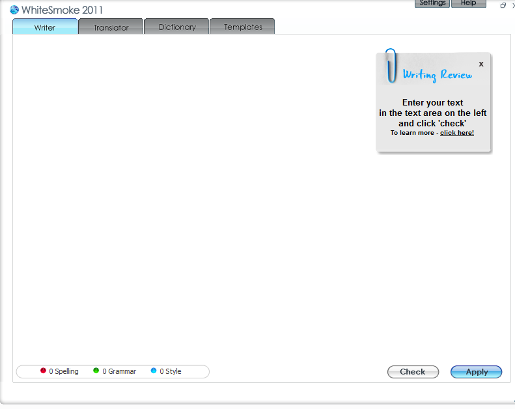The image size is (515, 409).
Task: Click the green Grammar indicator dot
Action: [96, 371]
